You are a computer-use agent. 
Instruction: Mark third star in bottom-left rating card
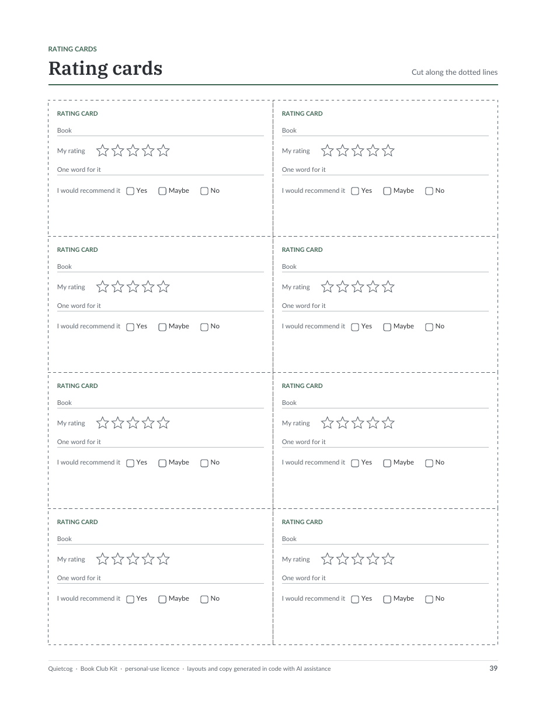(x=133, y=559)
